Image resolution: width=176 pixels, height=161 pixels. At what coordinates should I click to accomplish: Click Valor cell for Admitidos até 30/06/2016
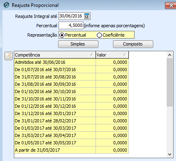112,62
